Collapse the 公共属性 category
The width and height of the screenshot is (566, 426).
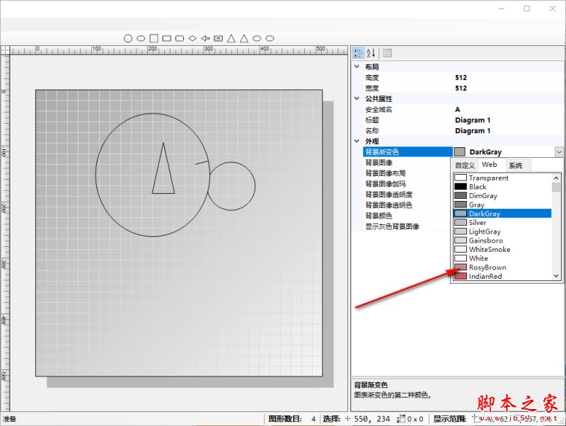pyautogui.click(x=357, y=98)
